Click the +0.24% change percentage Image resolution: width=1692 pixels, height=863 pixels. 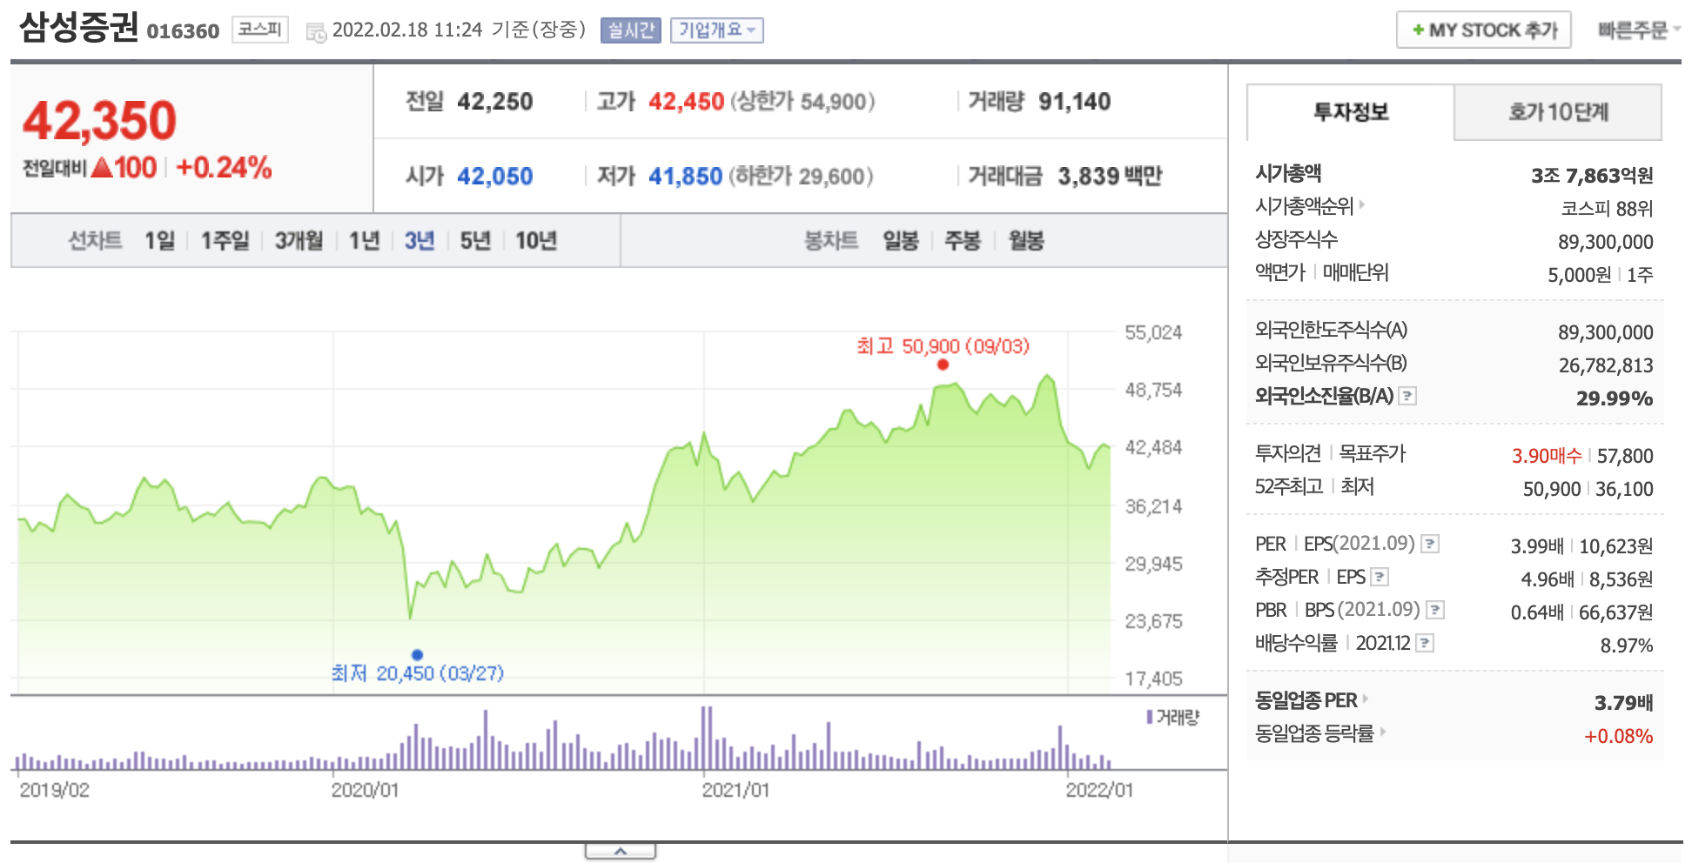(224, 167)
